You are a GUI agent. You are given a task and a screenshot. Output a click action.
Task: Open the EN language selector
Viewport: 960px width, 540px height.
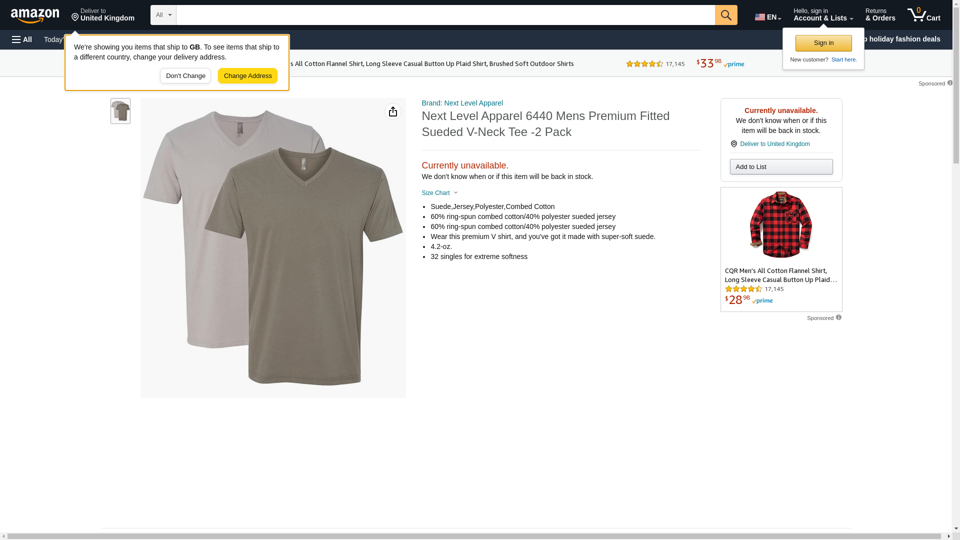coord(767,17)
